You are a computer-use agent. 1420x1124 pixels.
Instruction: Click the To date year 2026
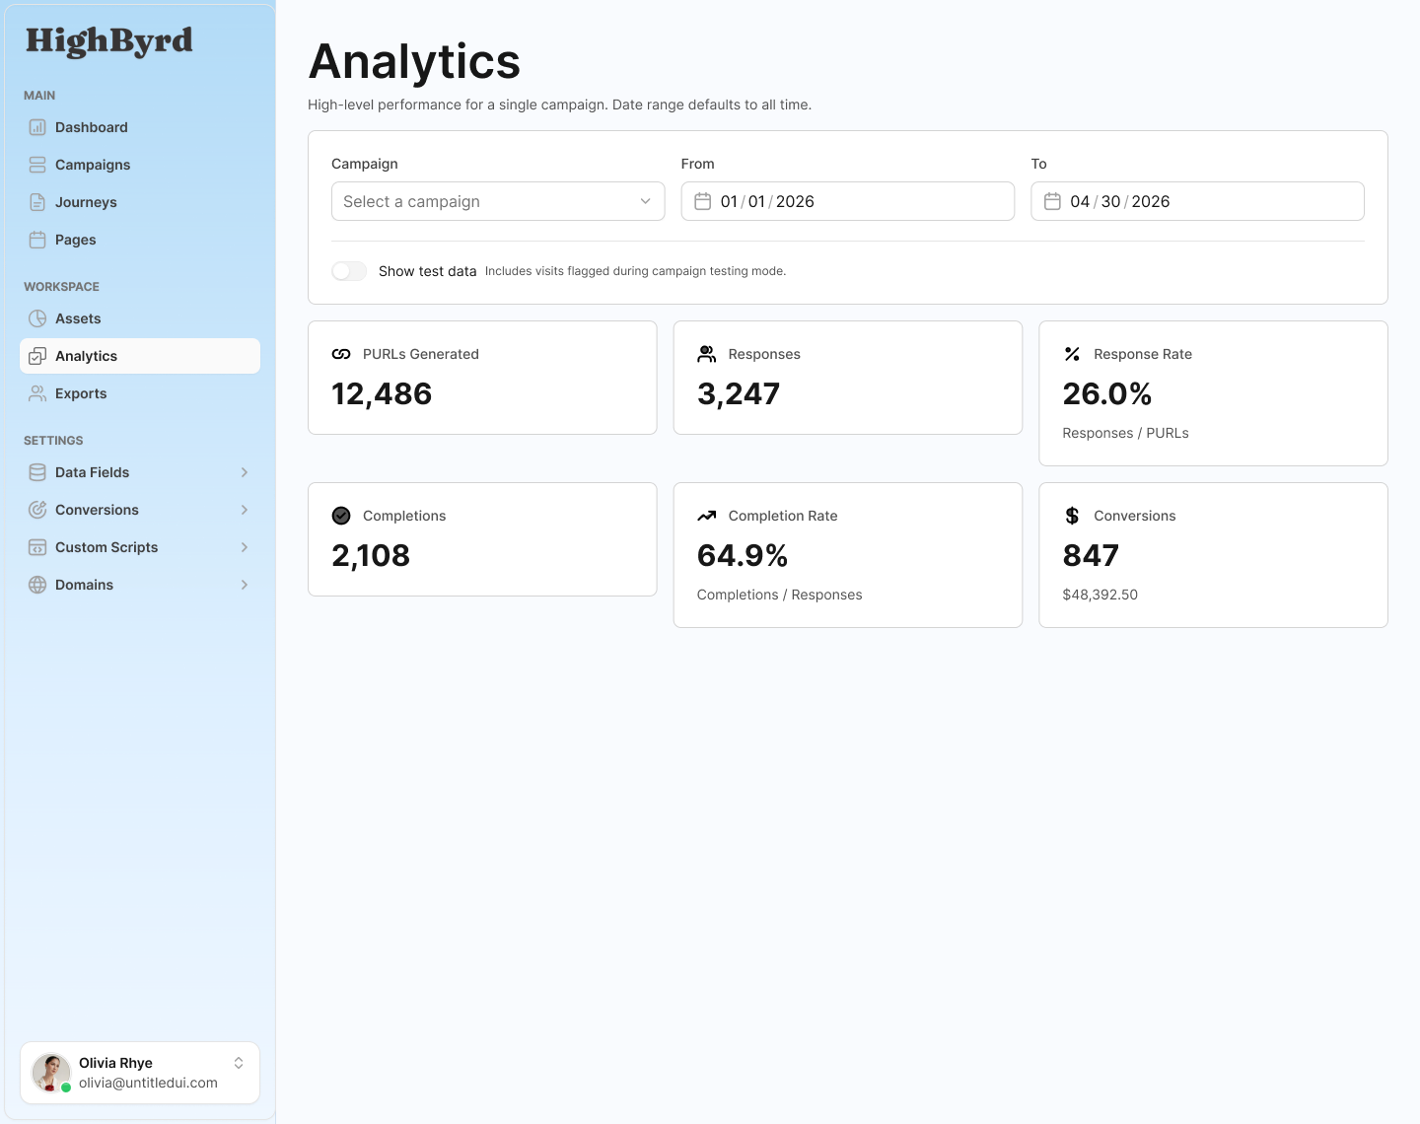(1151, 201)
